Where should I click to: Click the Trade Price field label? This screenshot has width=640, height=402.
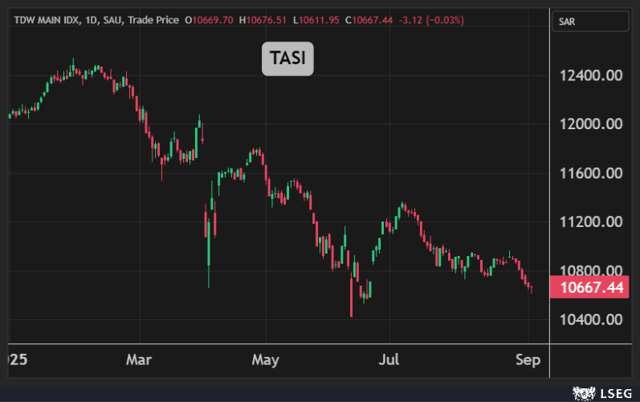pyautogui.click(x=154, y=19)
